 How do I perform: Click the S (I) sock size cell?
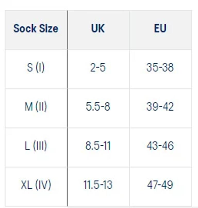pyautogui.click(x=36, y=68)
